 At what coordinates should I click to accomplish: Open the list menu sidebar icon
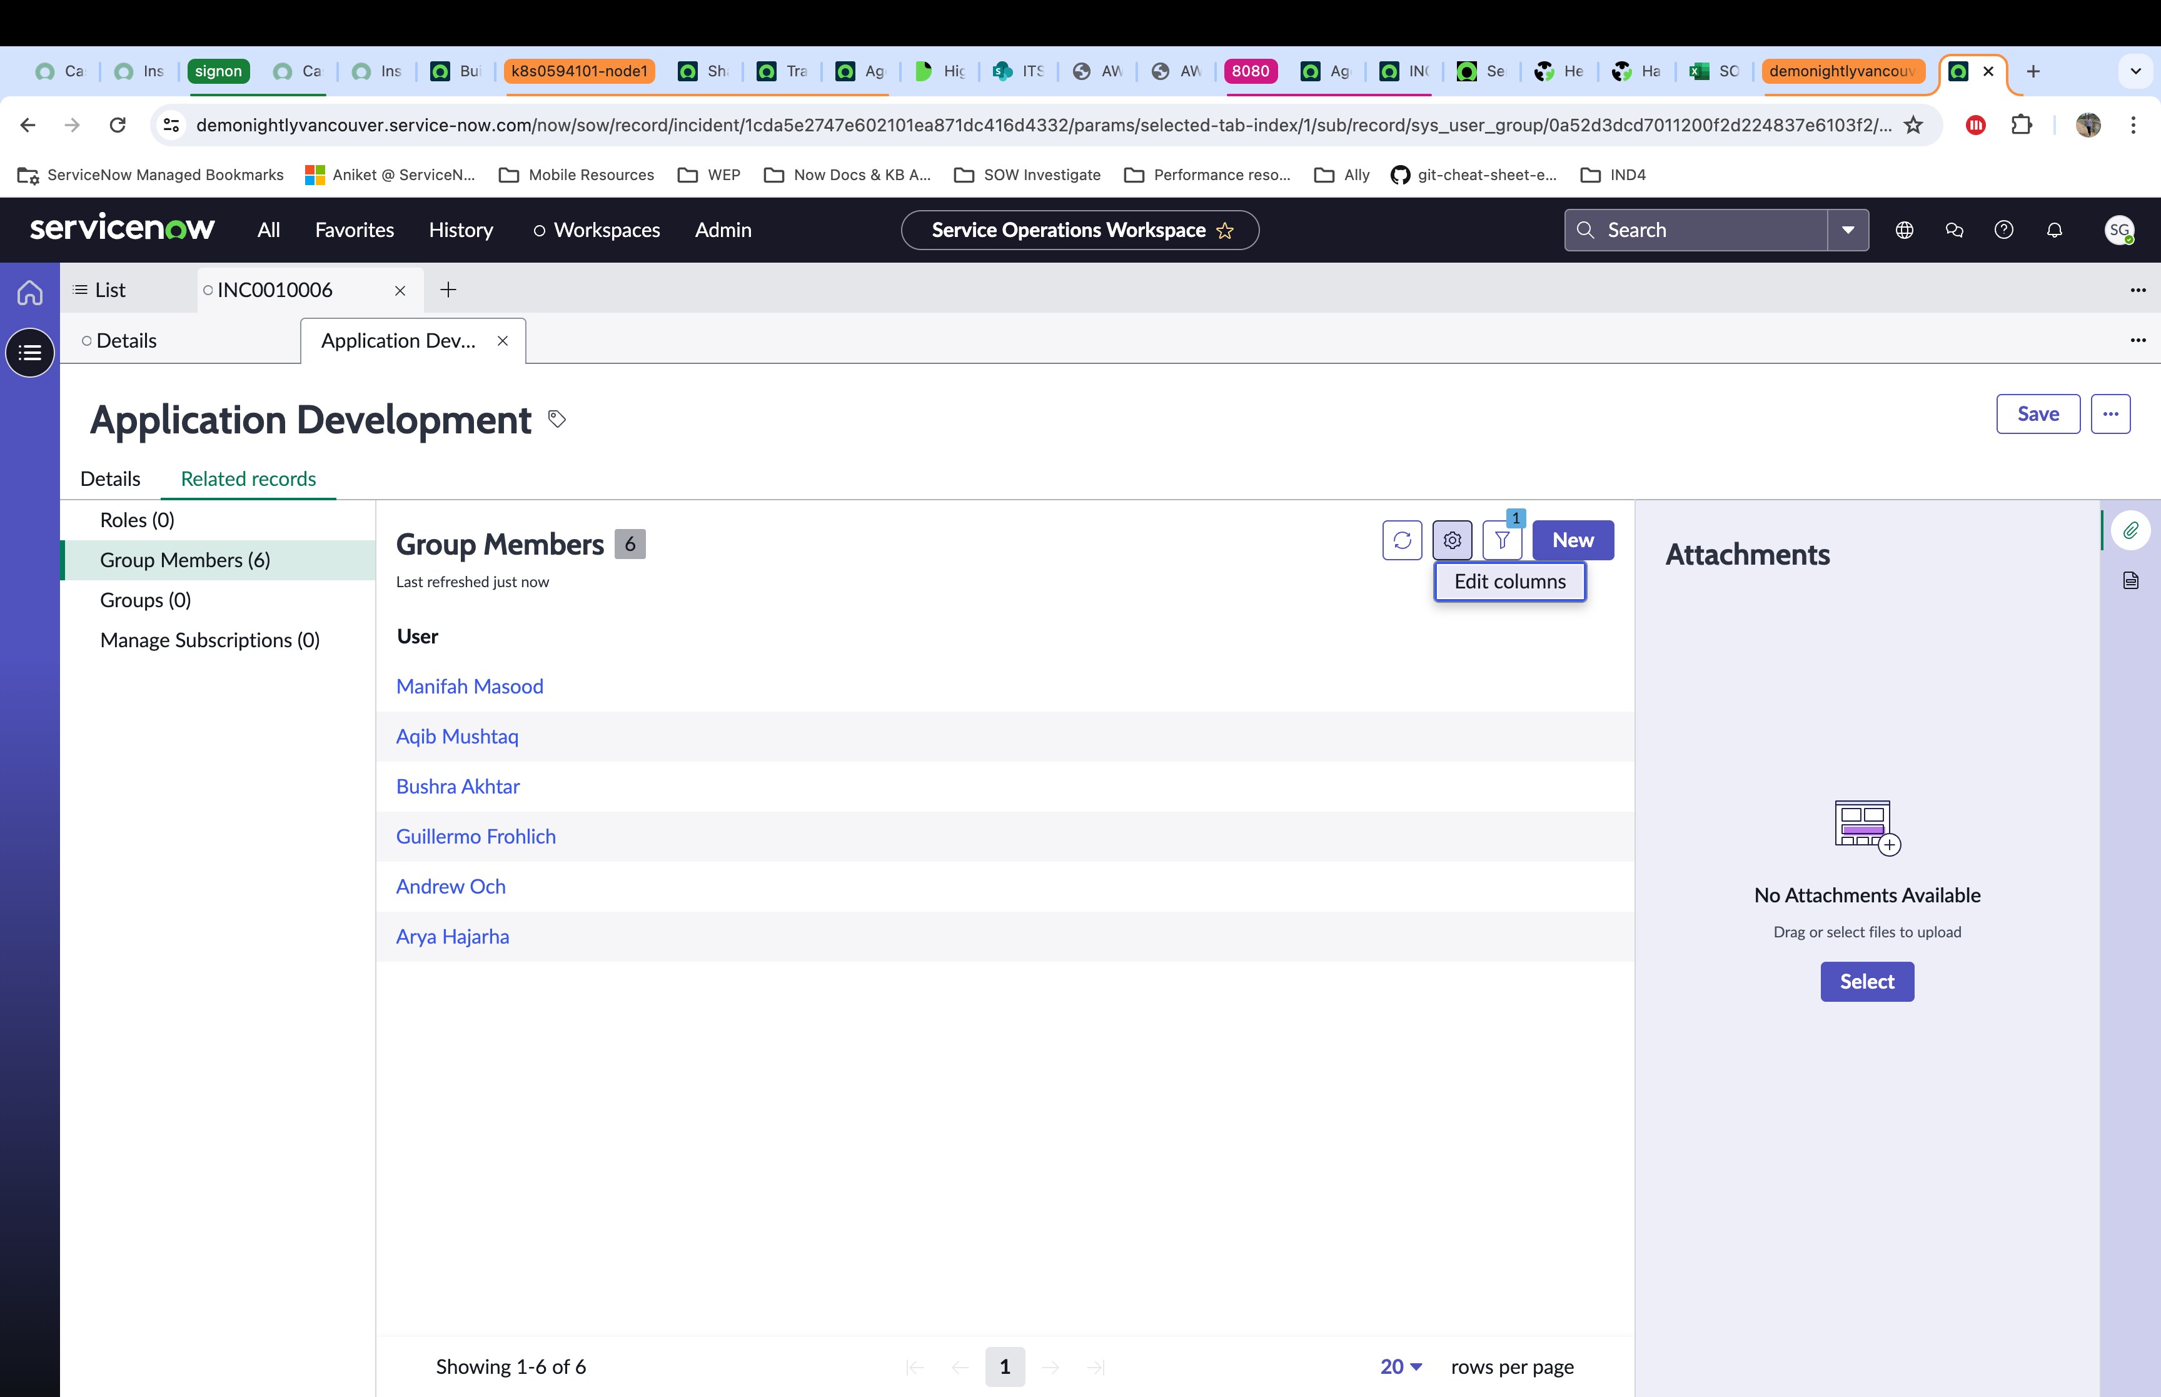tap(30, 353)
